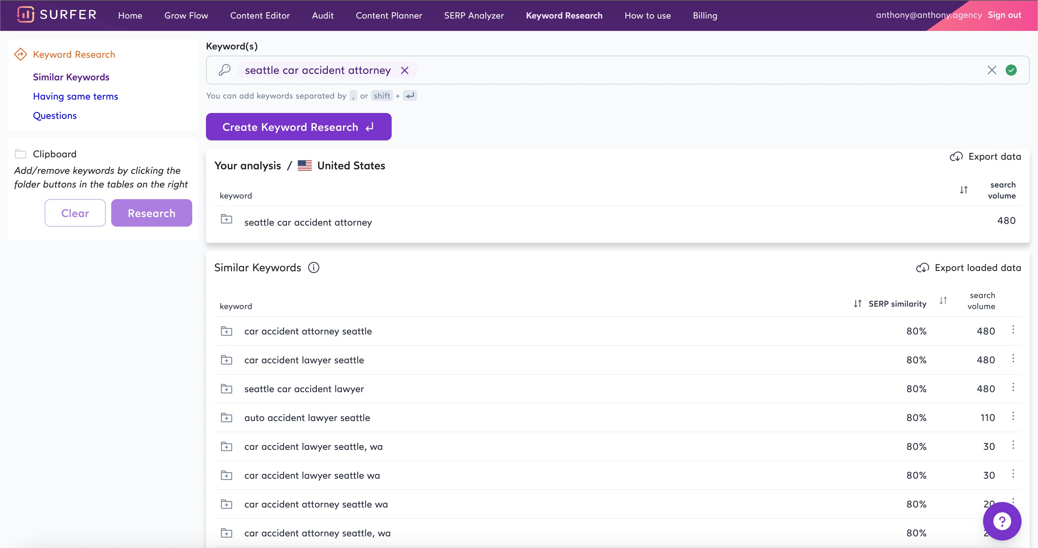
Task: Open three-dot menu for 'car accident attorney seattle'
Action: click(x=1013, y=330)
